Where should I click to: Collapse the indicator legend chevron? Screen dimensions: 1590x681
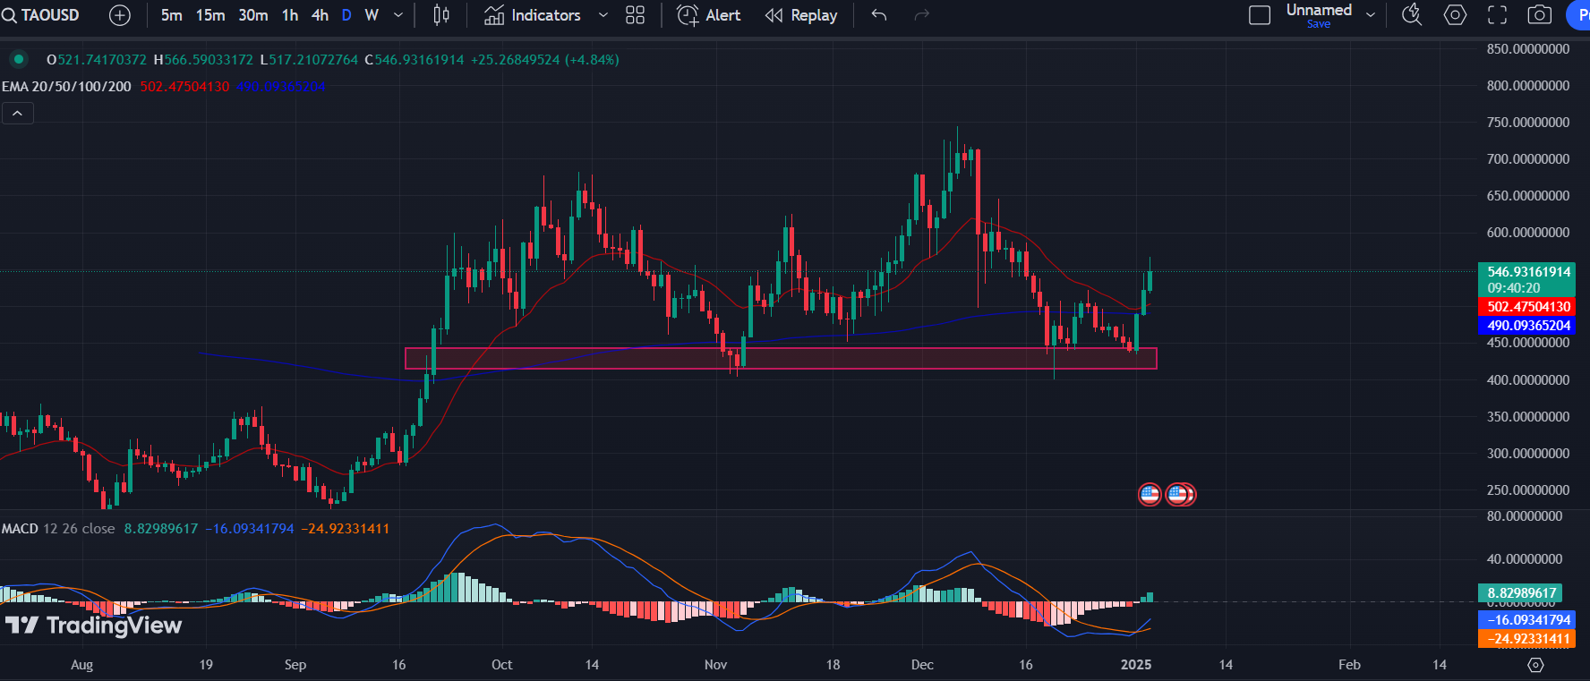[18, 114]
